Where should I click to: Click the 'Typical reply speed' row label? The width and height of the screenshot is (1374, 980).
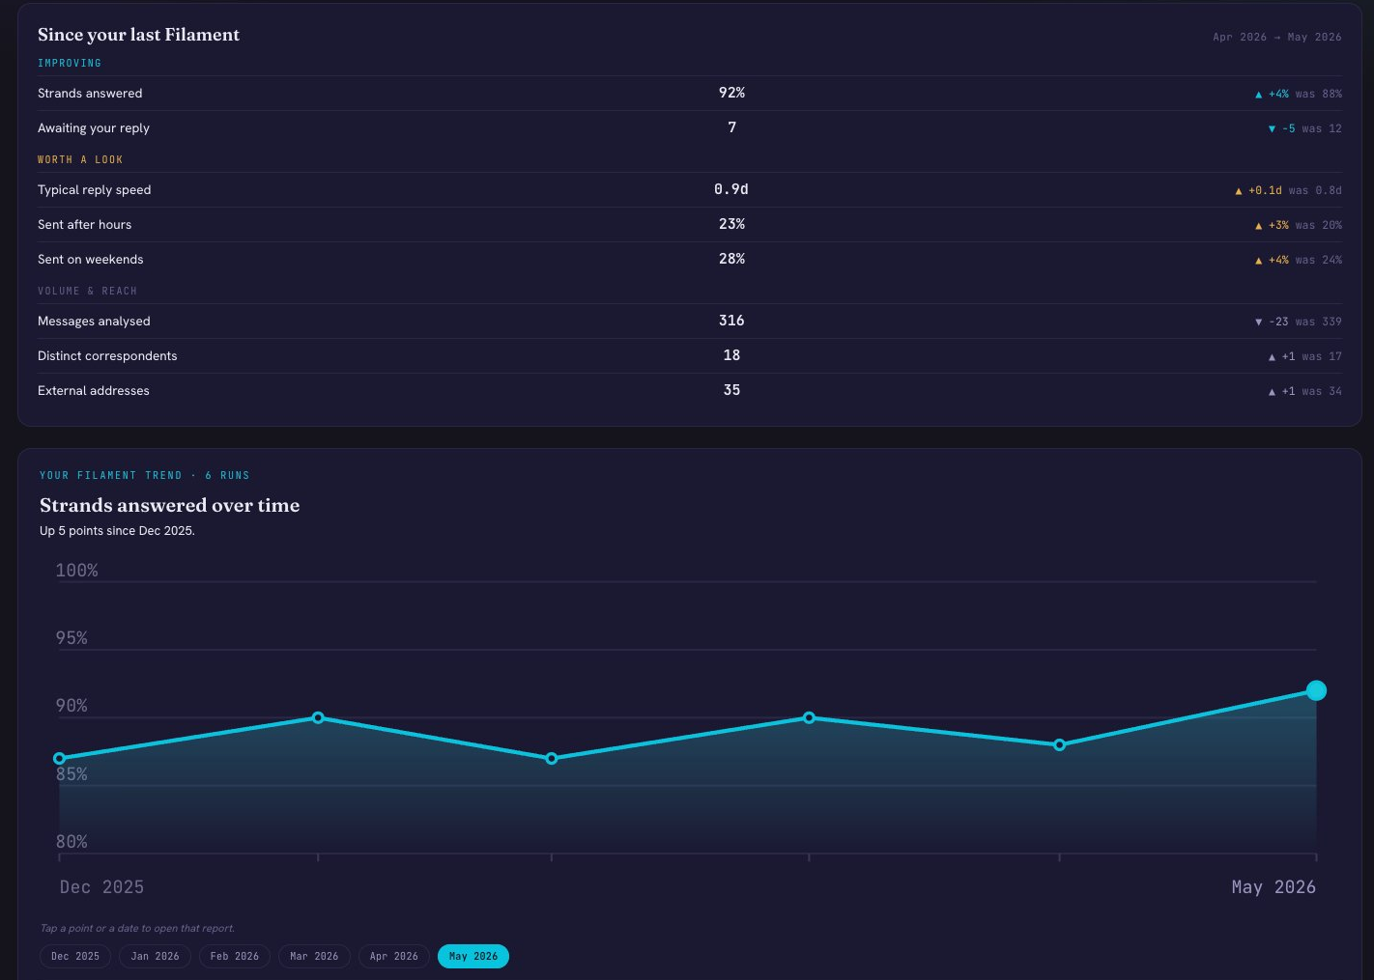point(95,190)
